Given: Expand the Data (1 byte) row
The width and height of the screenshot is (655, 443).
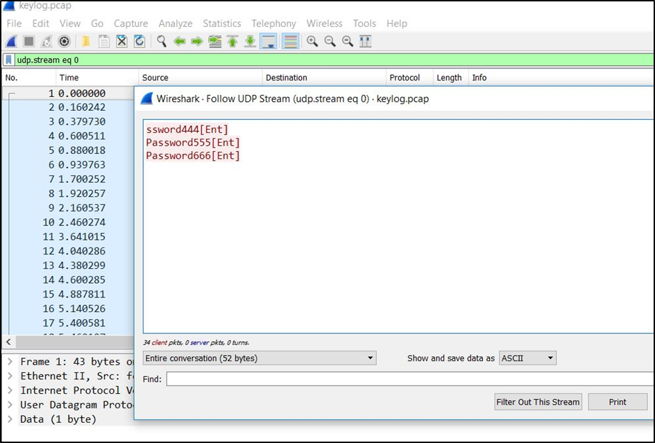Looking at the screenshot, I should [x=10, y=419].
